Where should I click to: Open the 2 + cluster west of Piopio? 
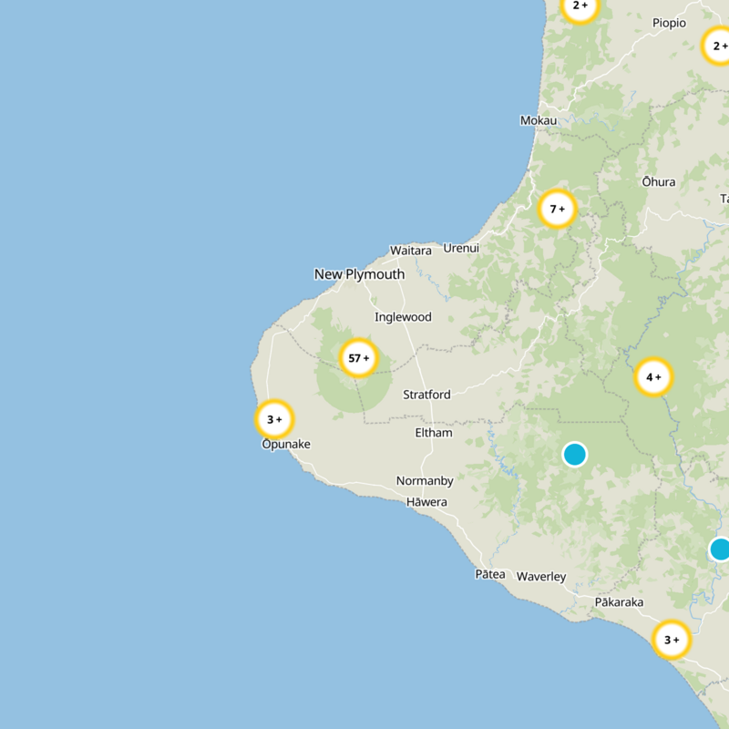580,7
